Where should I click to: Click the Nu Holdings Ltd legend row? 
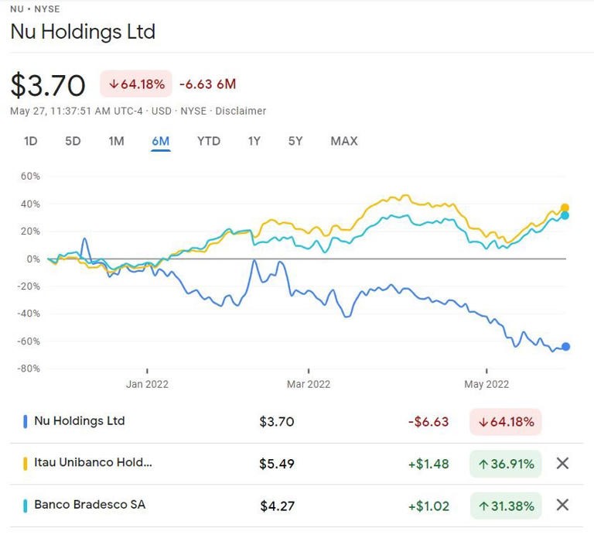pos(79,421)
